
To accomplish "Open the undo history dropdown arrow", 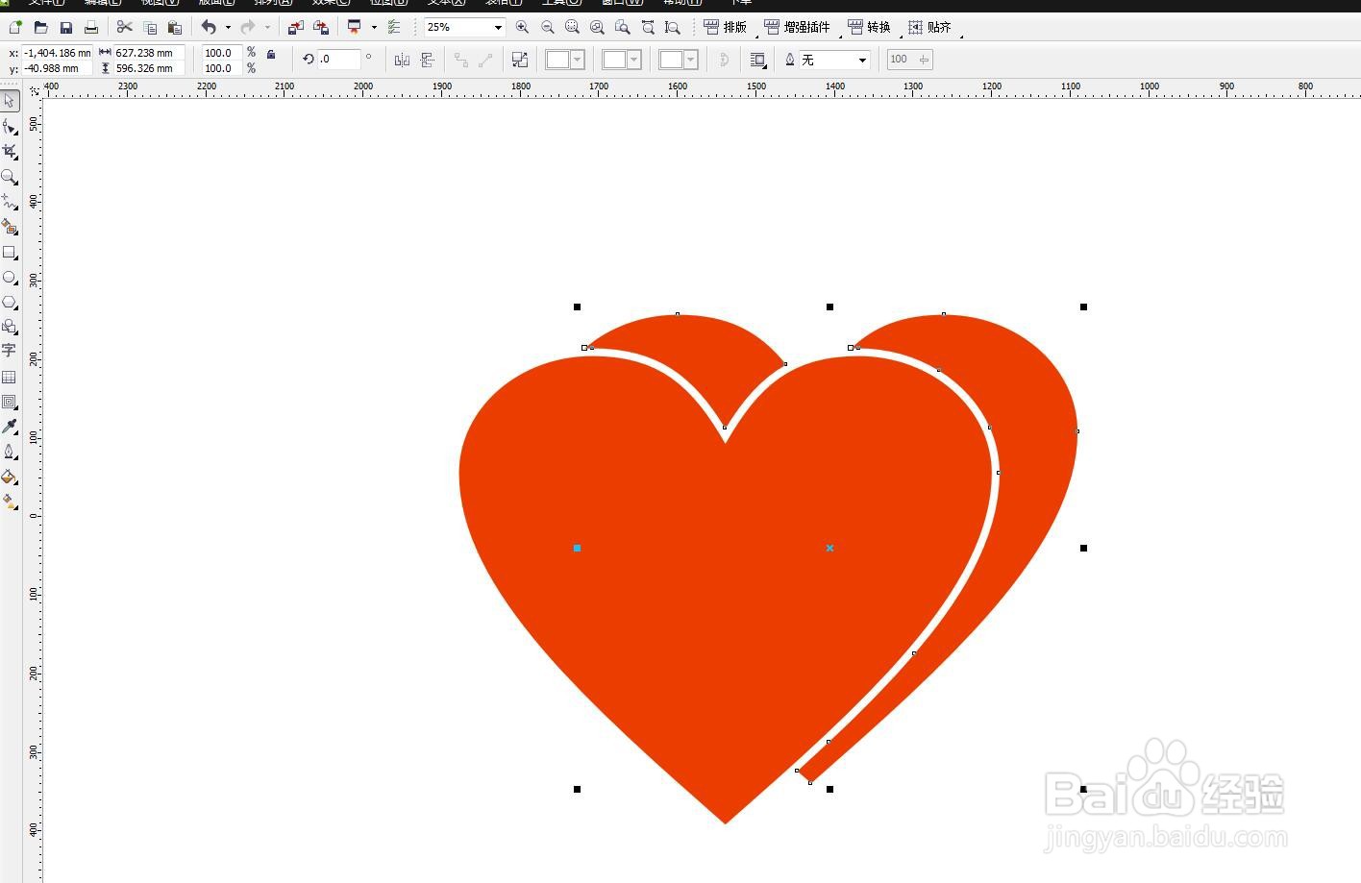I will pyautogui.click(x=228, y=28).
